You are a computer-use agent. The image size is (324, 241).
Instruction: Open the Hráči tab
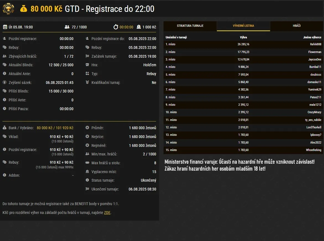pos(297,26)
